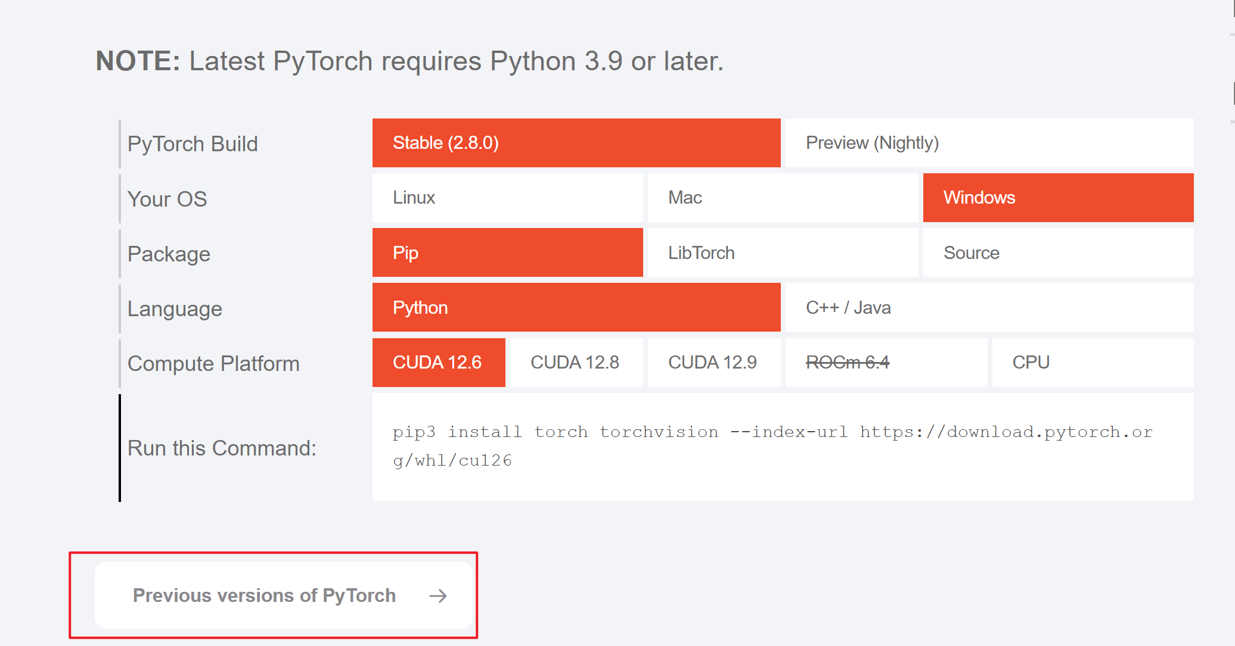Viewport: 1235px width, 646px height.
Task: Select CUDA 12.9 compute platform
Action: pyautogui.click(x=714, y=363)
